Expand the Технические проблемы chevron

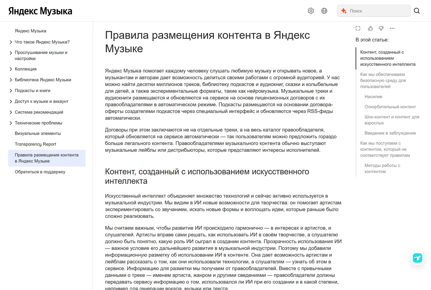click(11, 123)
